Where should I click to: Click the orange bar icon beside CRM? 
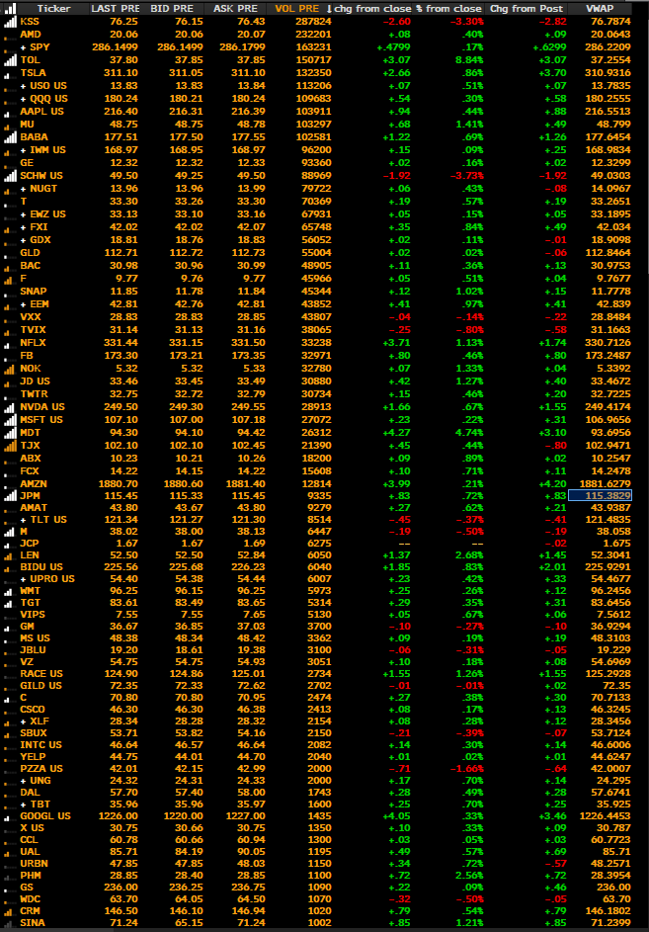10,910
